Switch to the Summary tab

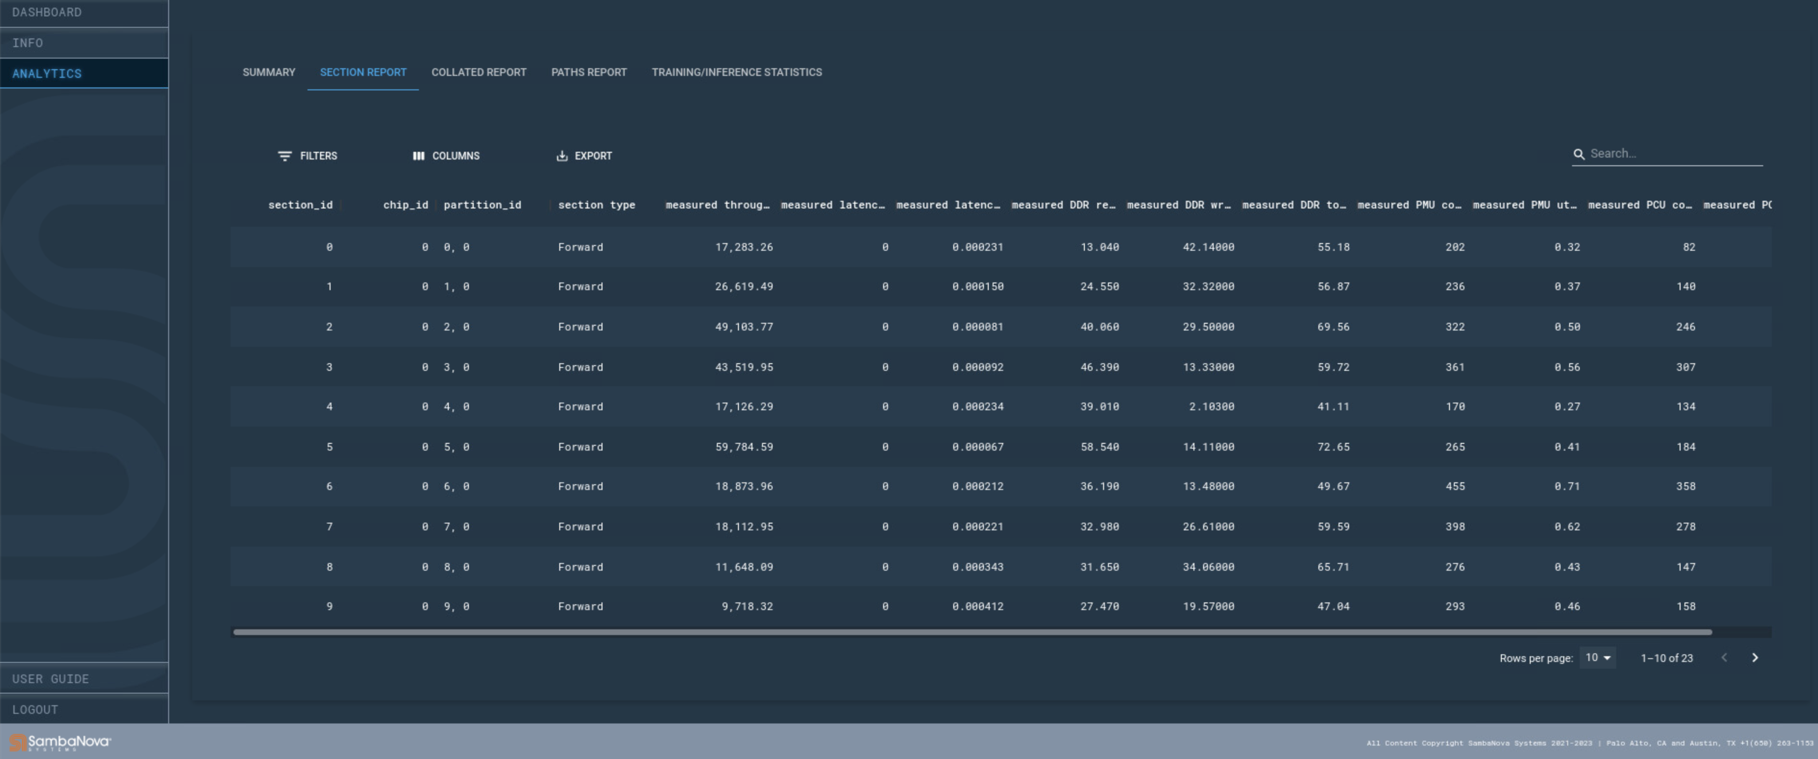click(x=269, y=72)
